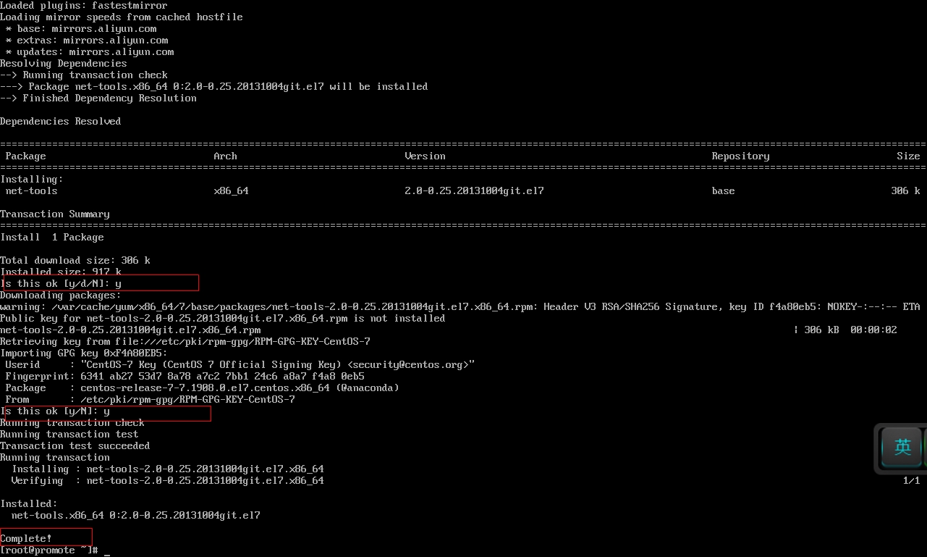Select the 'Downloading packages:' line
The image size is (927, 557).
(x=61, y=295)
